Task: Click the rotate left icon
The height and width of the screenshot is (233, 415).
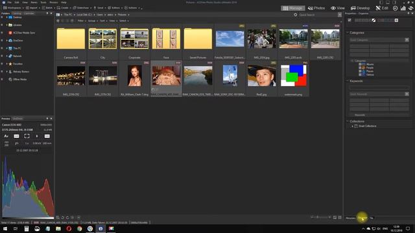Action: [x=63, y=217]
